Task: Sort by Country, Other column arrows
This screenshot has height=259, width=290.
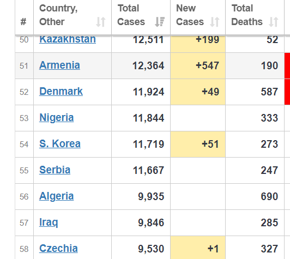Action: 101,22
